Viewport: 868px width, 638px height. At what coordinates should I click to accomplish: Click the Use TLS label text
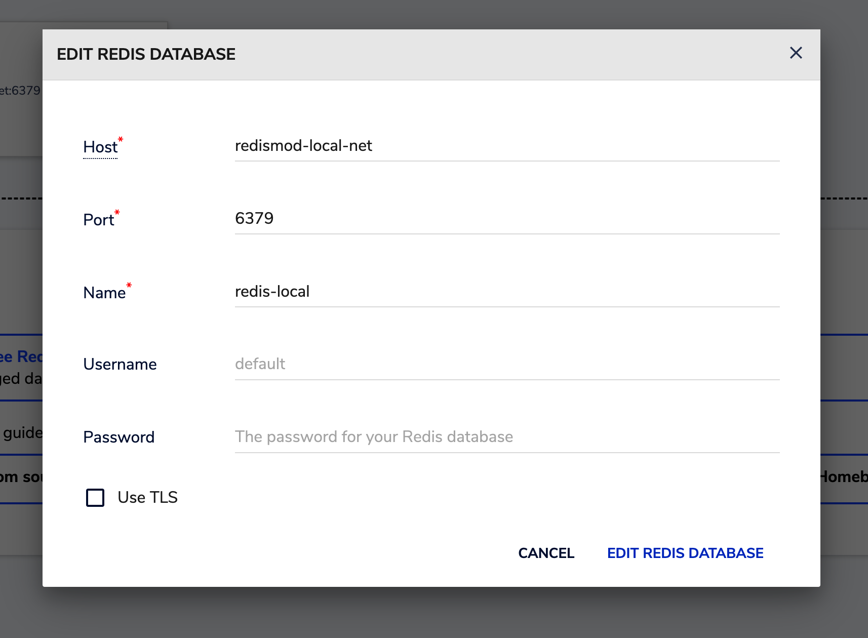[x=147, y=498]
